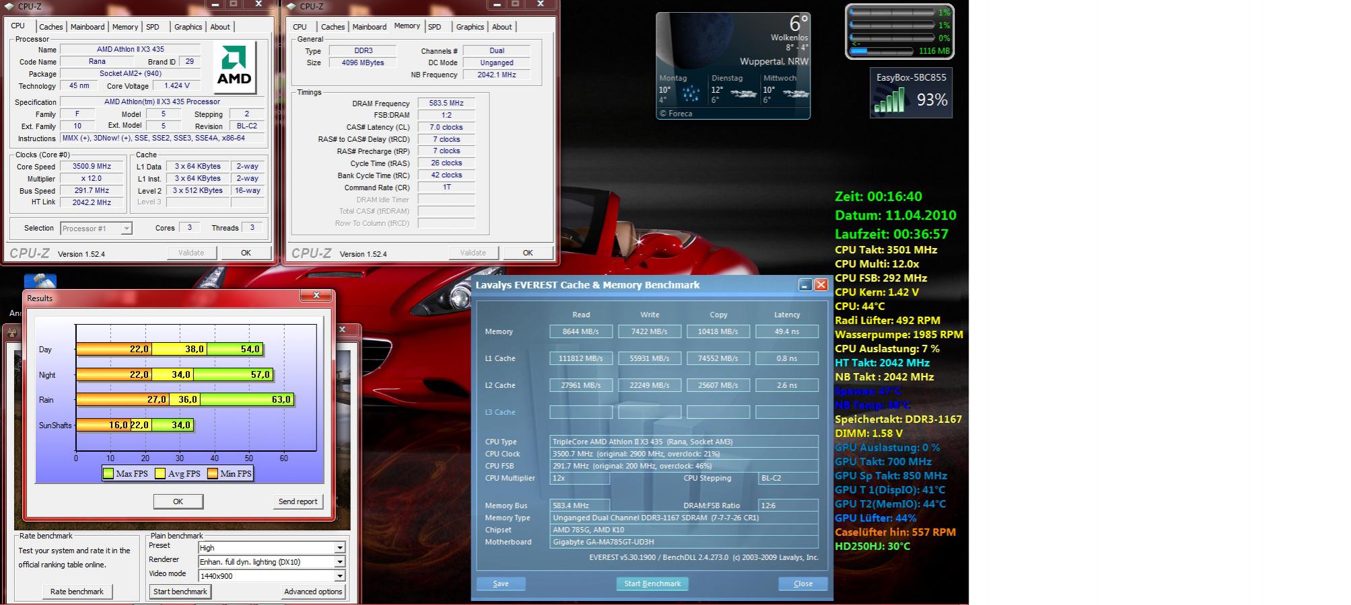
Task: Click the Foreca copyright link in weather gadget
Action: coord(676,114)
